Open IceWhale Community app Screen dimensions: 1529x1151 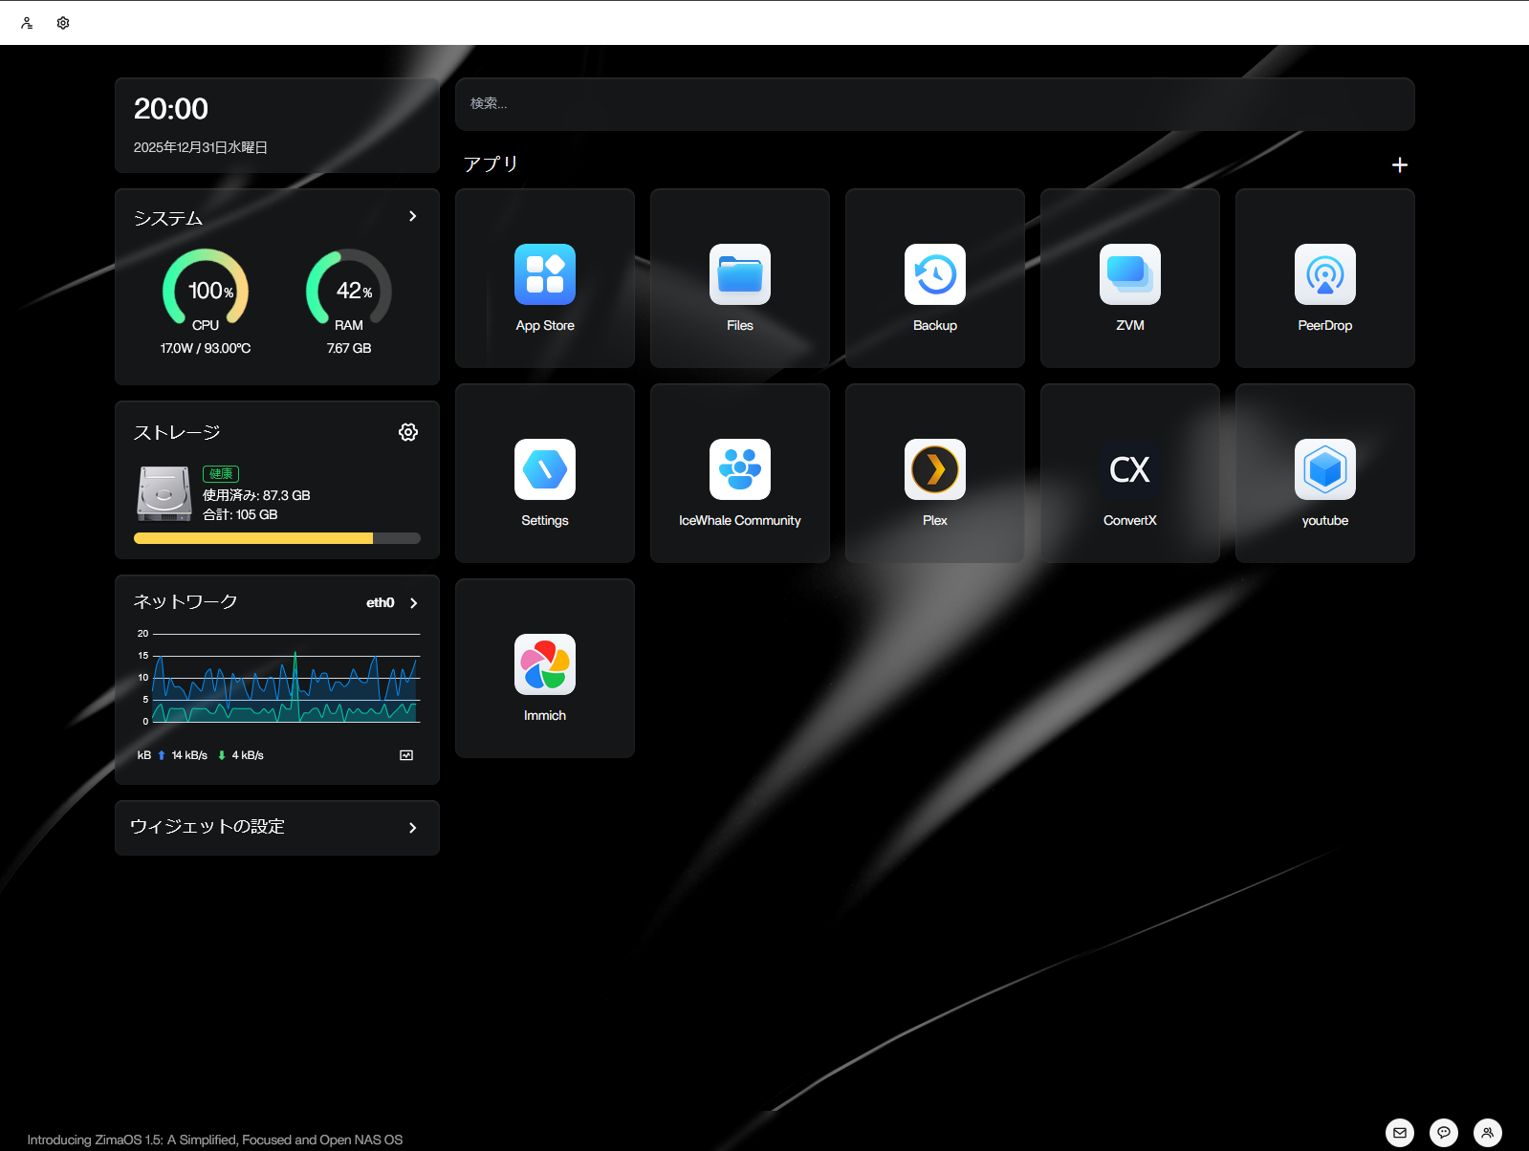click(739, 470)
